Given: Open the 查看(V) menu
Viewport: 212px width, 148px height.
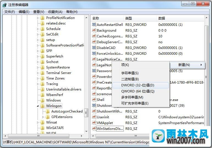Looking at the screenshot, I should click(39, 12).
